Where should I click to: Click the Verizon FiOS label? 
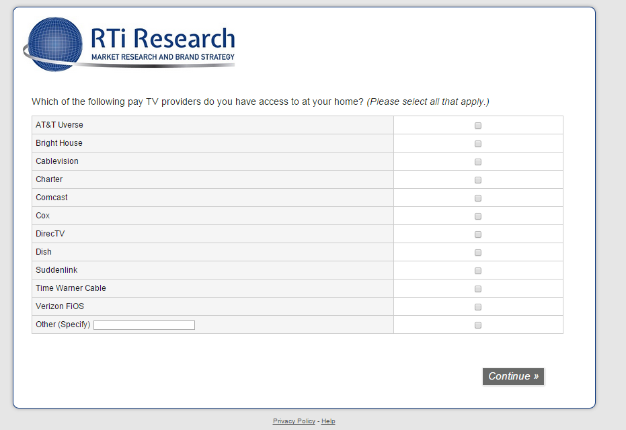coord(60,306)
